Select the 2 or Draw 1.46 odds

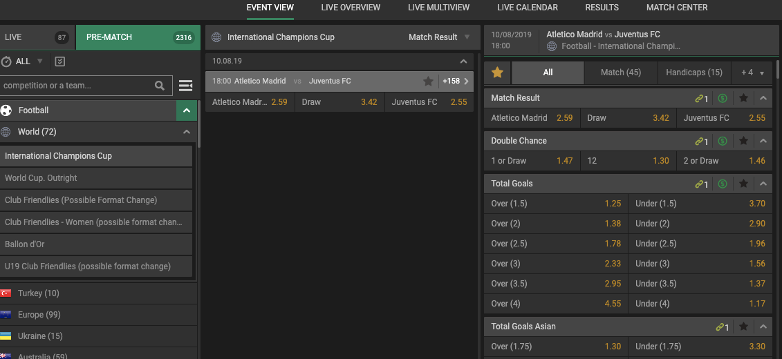(724, 161)
